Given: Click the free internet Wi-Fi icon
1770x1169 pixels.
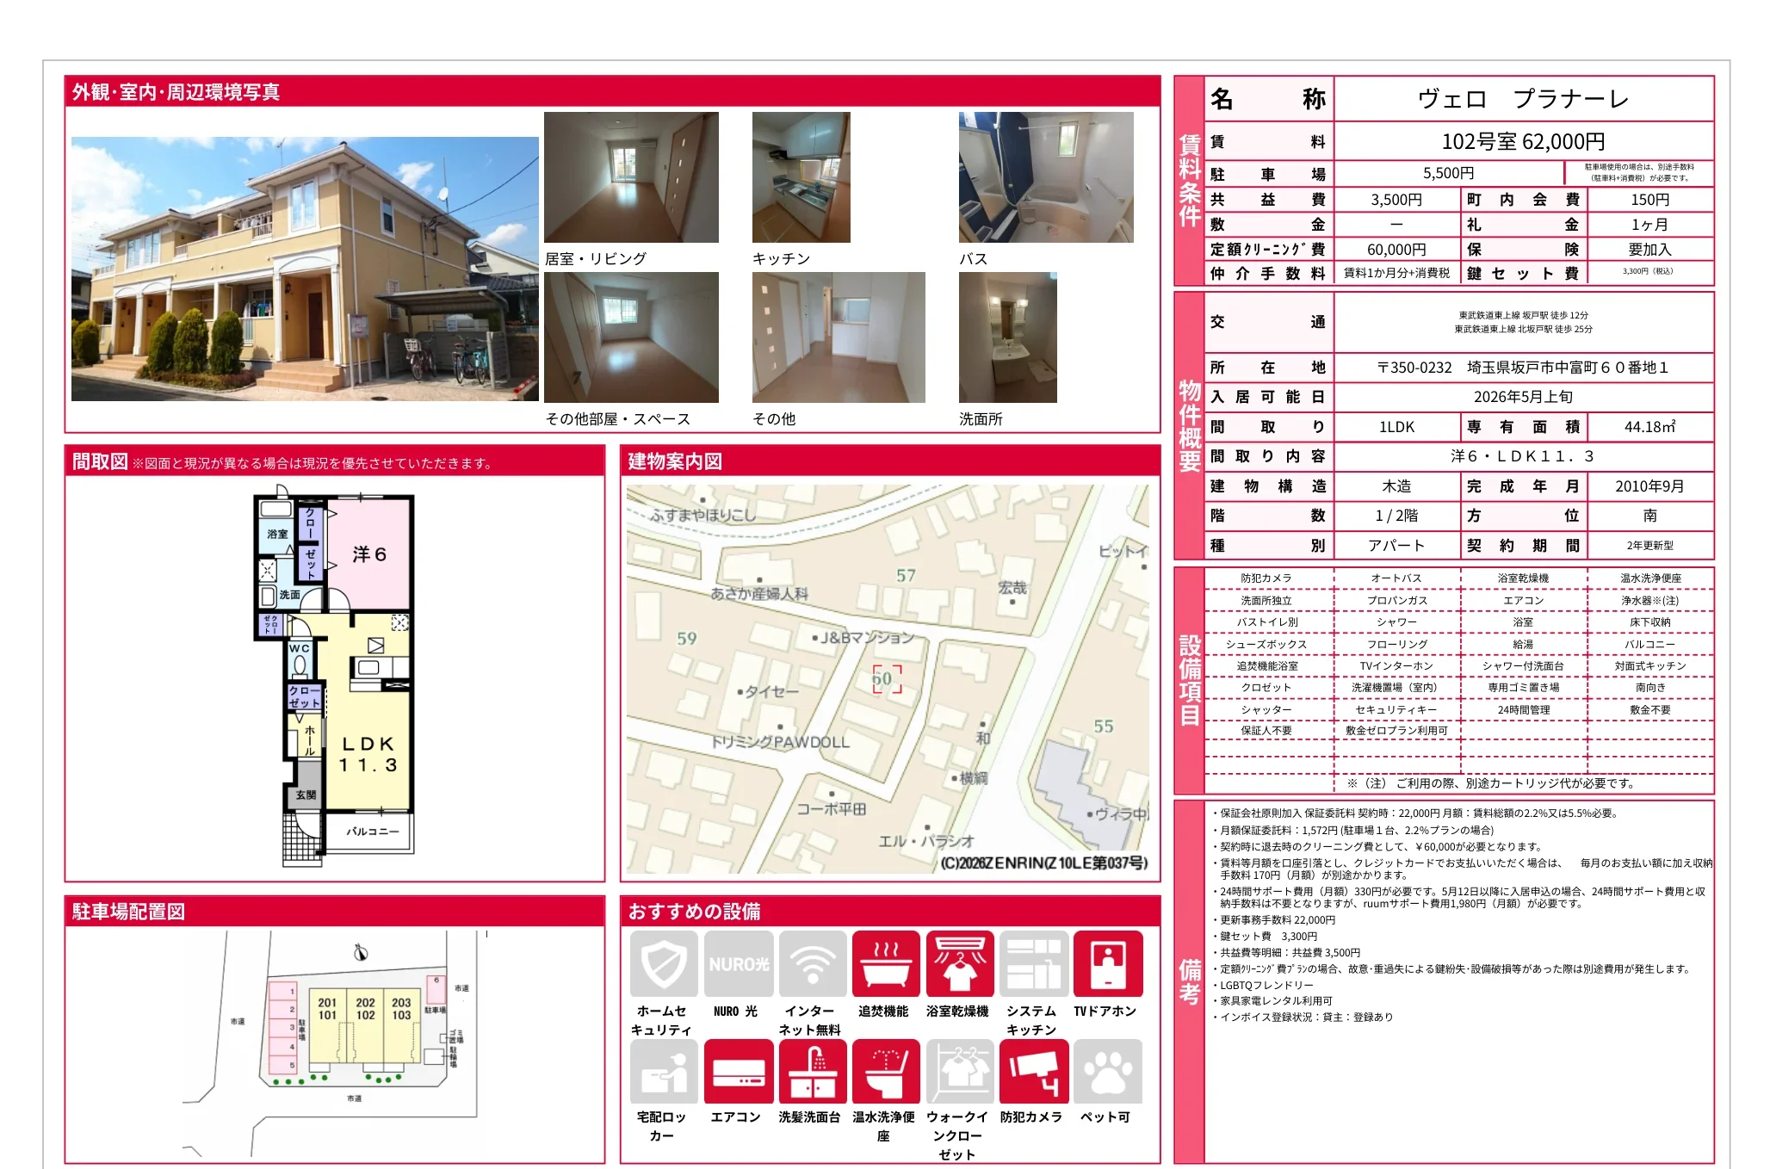Looking at the screenshot, I should [x=812, y=963].
